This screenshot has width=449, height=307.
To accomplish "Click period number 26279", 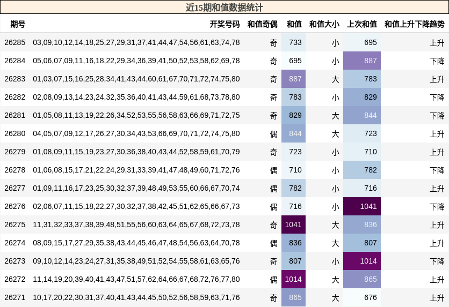I will tap(15, 152).
